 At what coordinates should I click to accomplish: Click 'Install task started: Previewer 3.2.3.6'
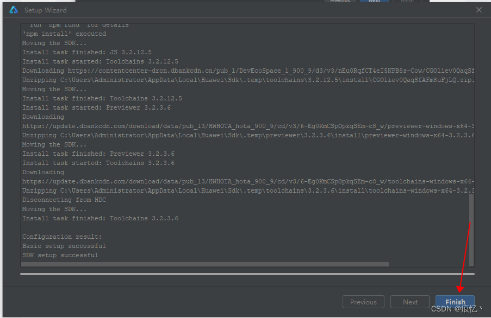(96, 107)
